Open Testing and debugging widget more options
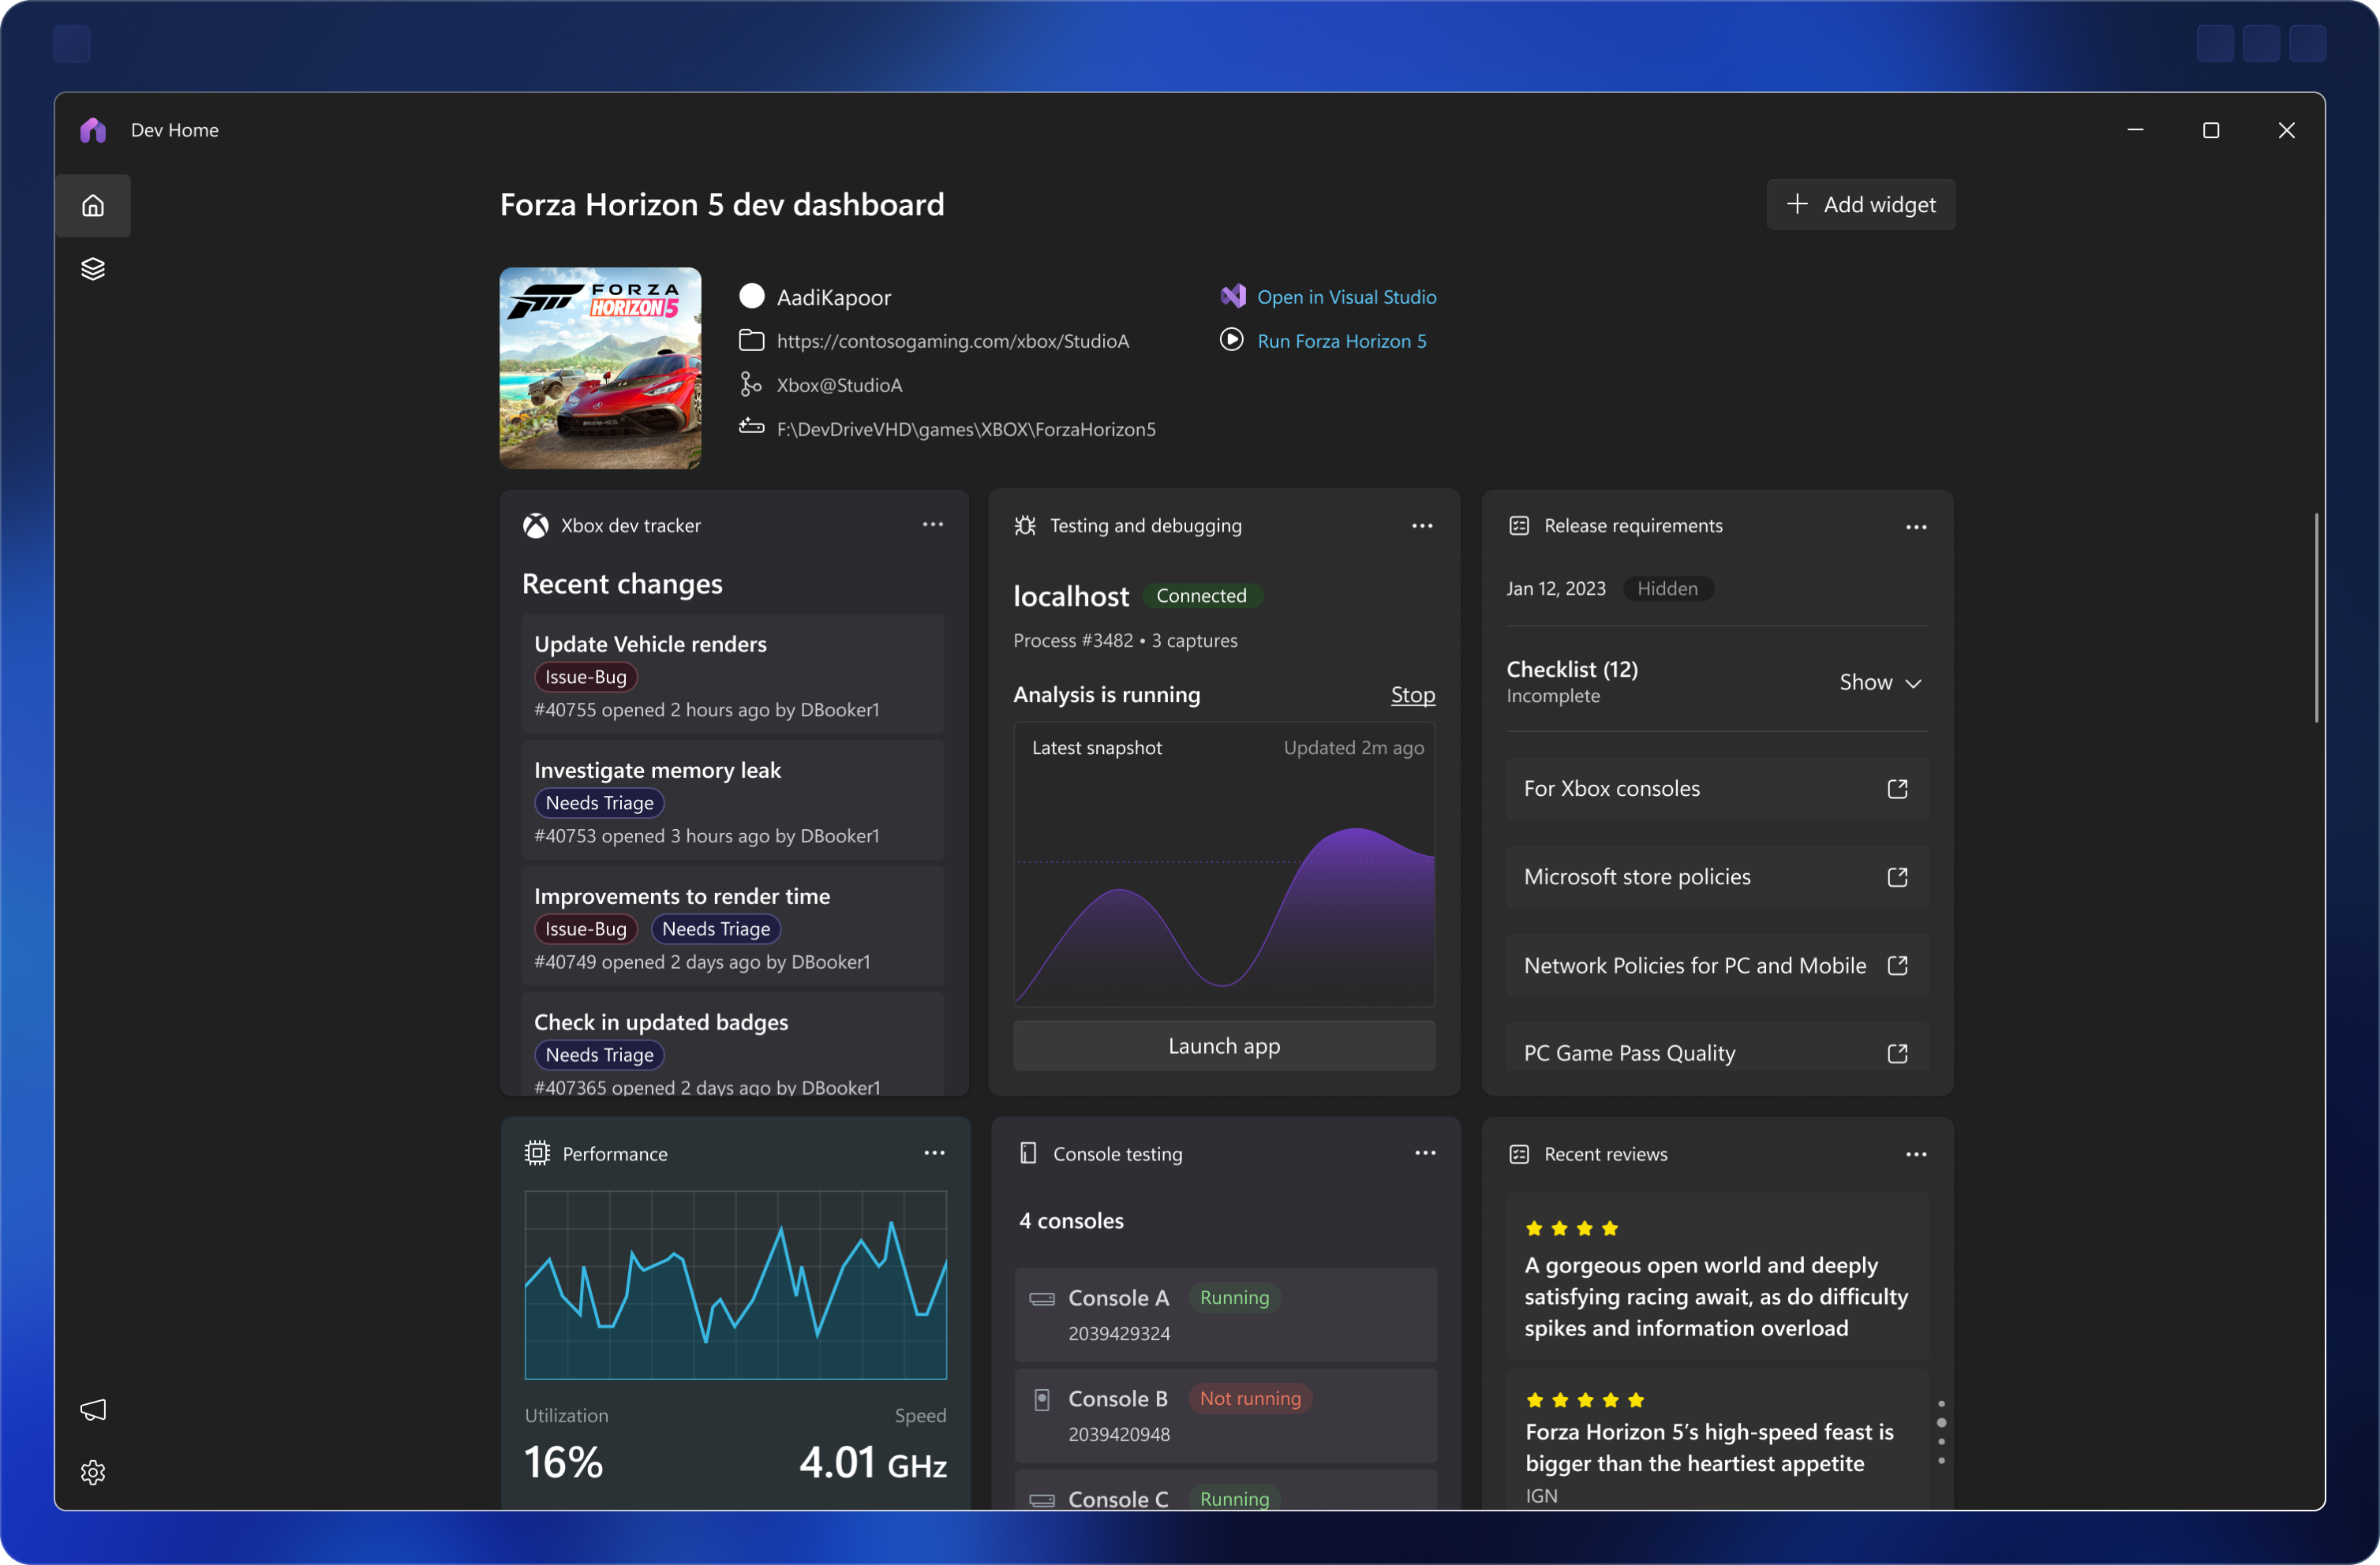Image resolution: width=2380 pixels, height=1565 pixels. [x=1422, y=525]
